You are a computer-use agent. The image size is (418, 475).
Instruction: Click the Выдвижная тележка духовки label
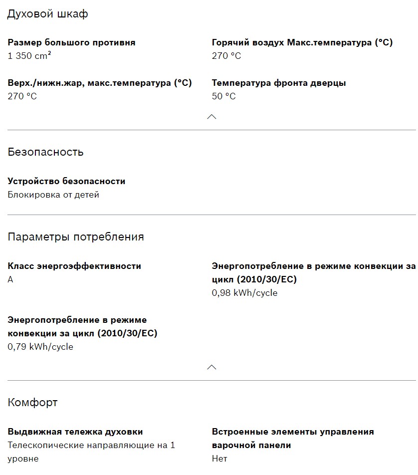(x=75, y=432)
